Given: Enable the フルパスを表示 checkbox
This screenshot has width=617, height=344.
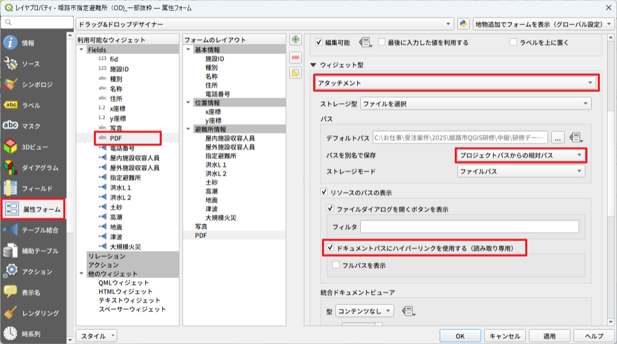Looking at the screenshot, I should 336,265.
